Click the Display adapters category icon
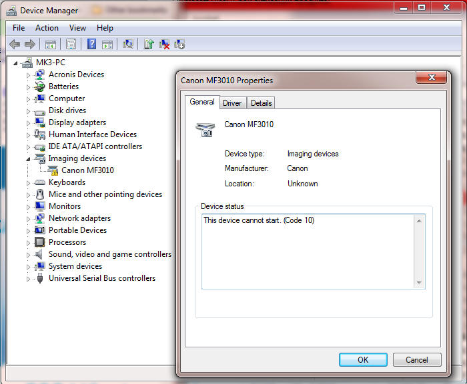 tap(40, 122)
